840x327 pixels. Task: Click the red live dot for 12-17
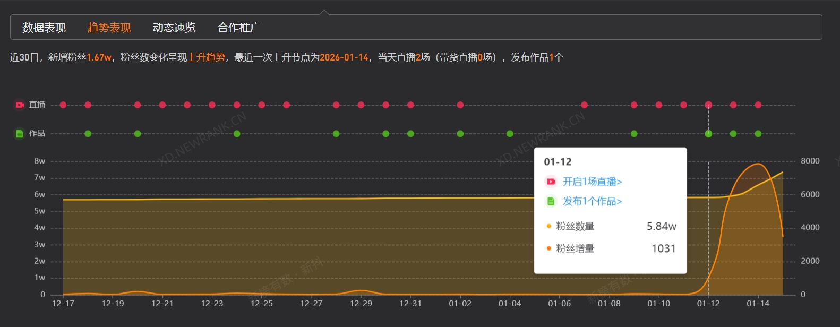[x=63, y=105]
